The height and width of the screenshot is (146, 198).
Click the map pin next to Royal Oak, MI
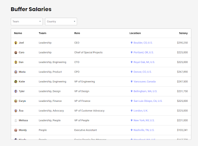click(131, 62)
